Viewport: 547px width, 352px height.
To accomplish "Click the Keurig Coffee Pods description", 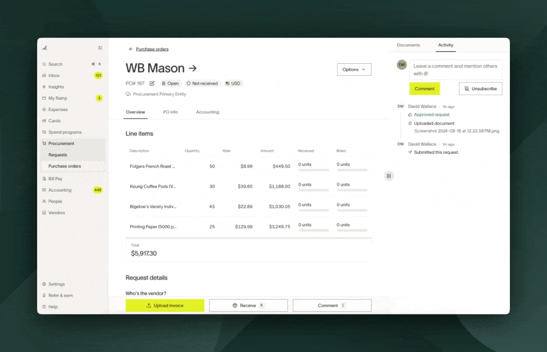I will pos(152,186).
